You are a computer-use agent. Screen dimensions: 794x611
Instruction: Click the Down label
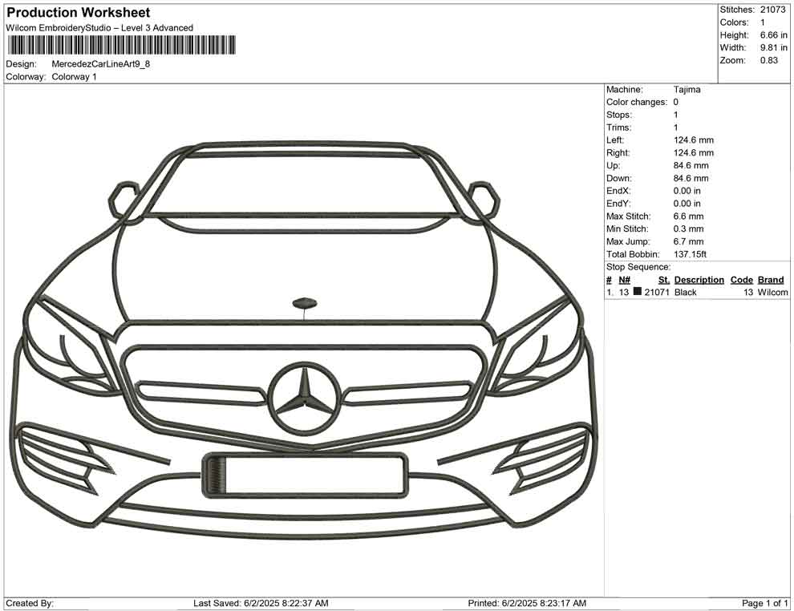pyautogui.click(x=619, y=178)
